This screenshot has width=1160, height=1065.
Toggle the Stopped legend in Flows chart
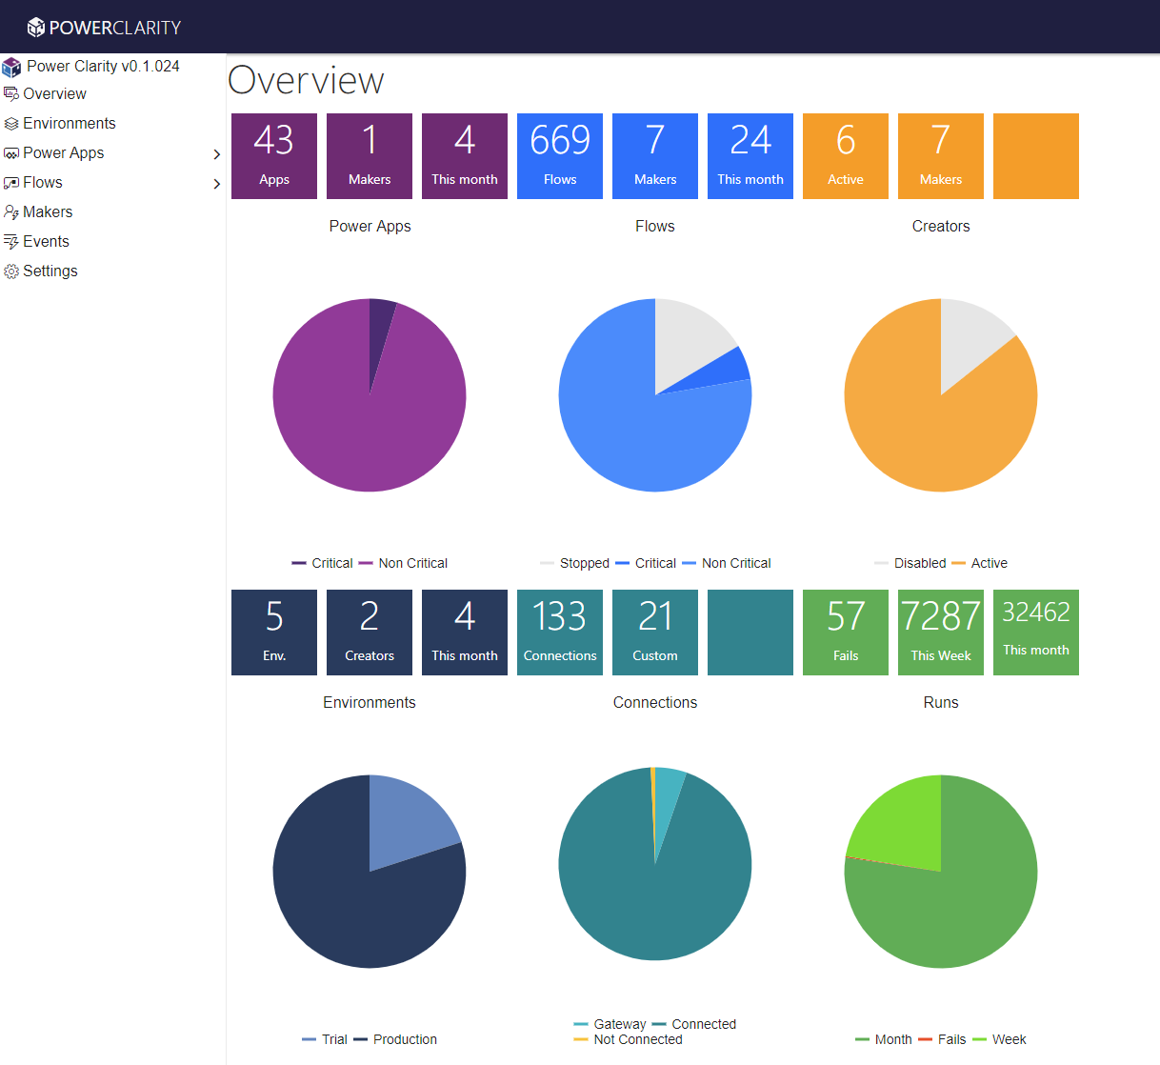[x=574, y=563]
